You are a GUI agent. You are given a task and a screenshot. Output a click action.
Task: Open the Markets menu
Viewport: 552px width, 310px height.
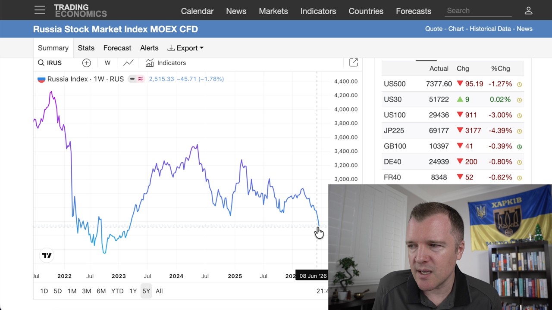[x=273, y=11]
